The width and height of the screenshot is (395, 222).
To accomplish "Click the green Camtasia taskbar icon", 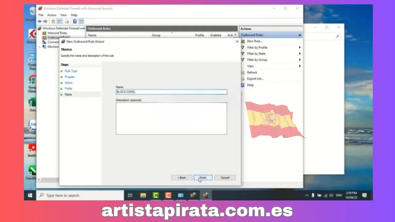I will [156, 195].
